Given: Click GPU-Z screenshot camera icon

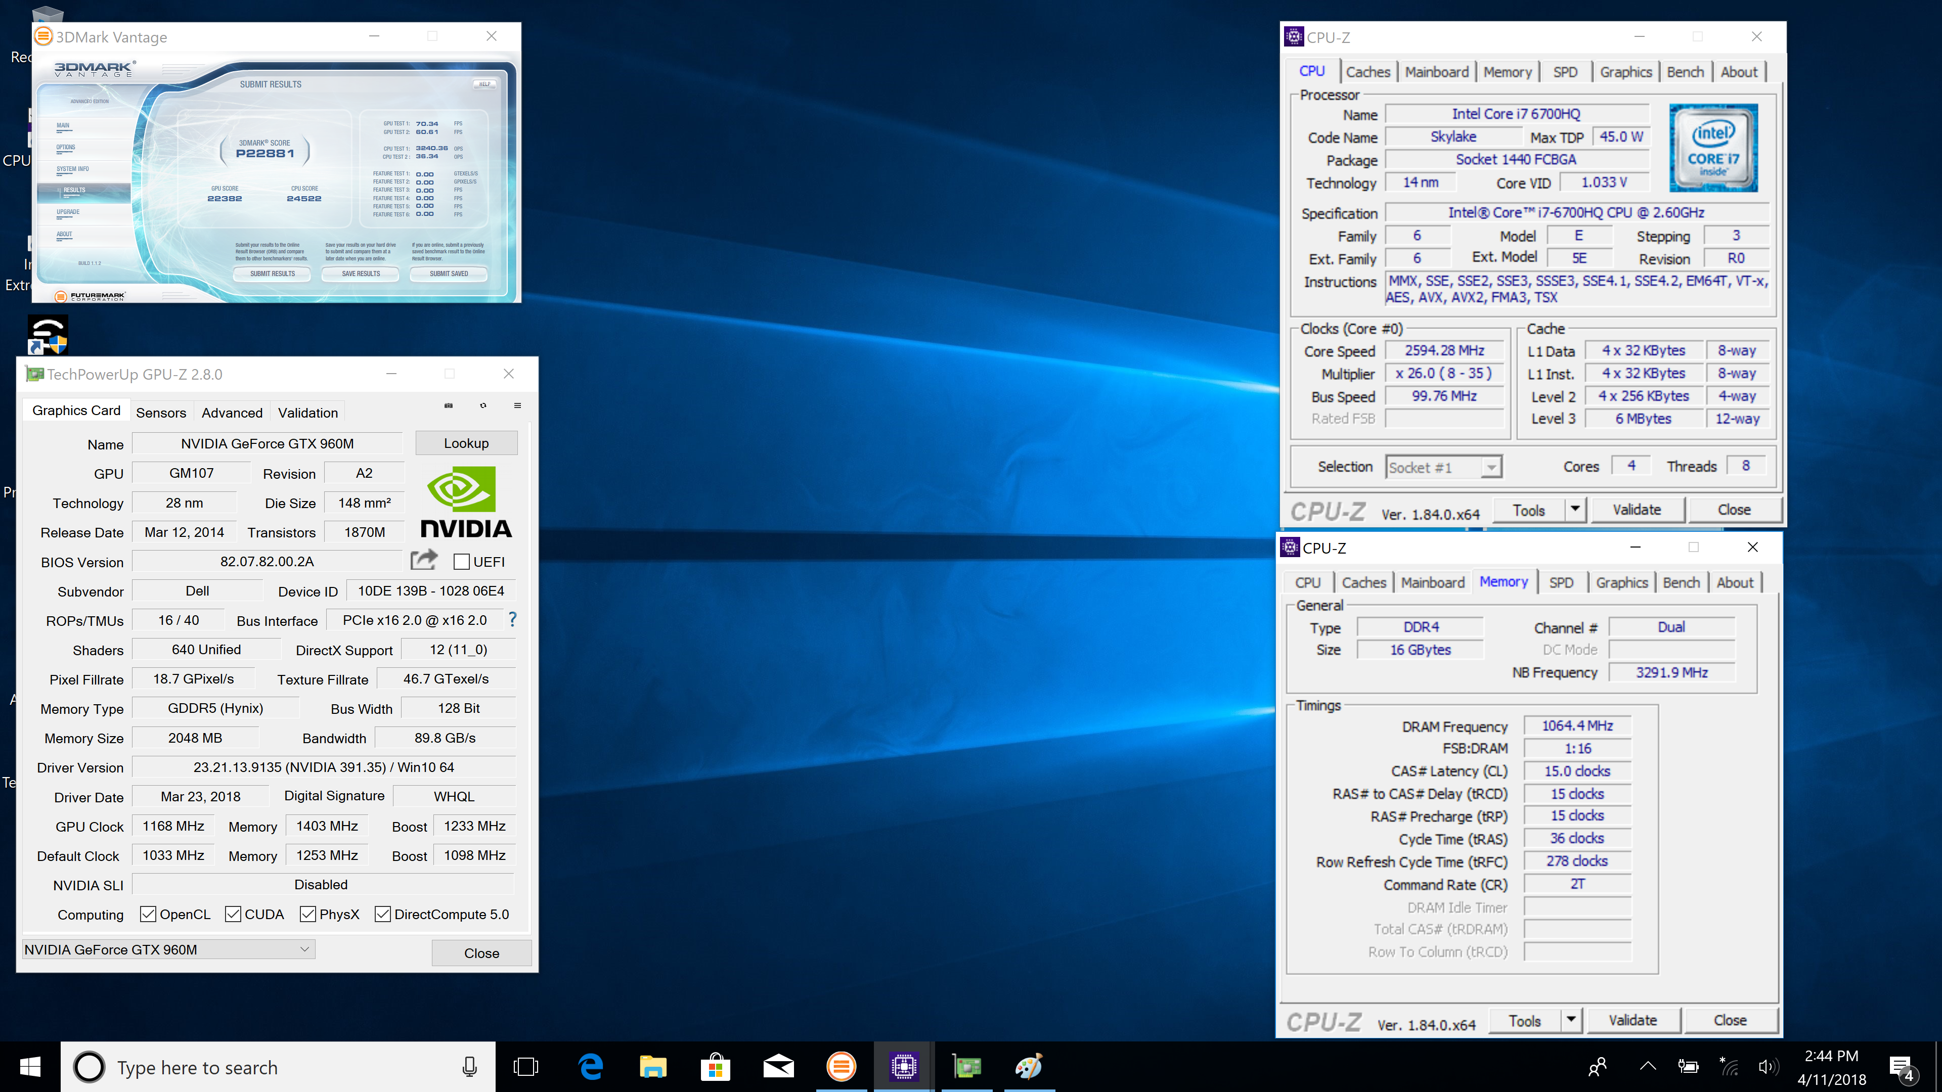Looking at the screenshot, I should click(x=449, y=405).
